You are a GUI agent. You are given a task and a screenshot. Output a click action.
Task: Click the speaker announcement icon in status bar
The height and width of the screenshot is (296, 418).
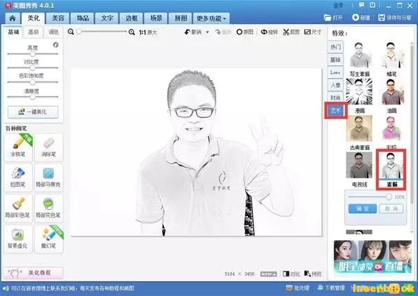5,288
